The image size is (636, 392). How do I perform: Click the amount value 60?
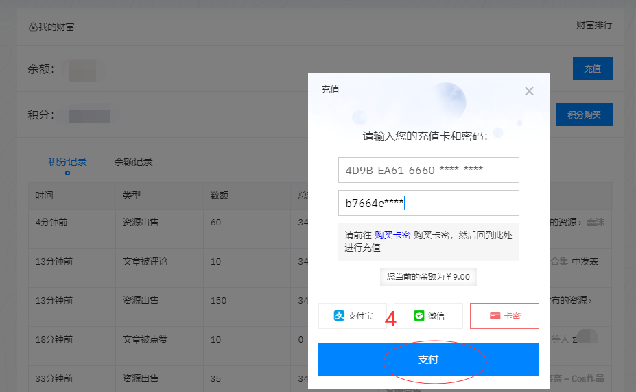point(216,223)
